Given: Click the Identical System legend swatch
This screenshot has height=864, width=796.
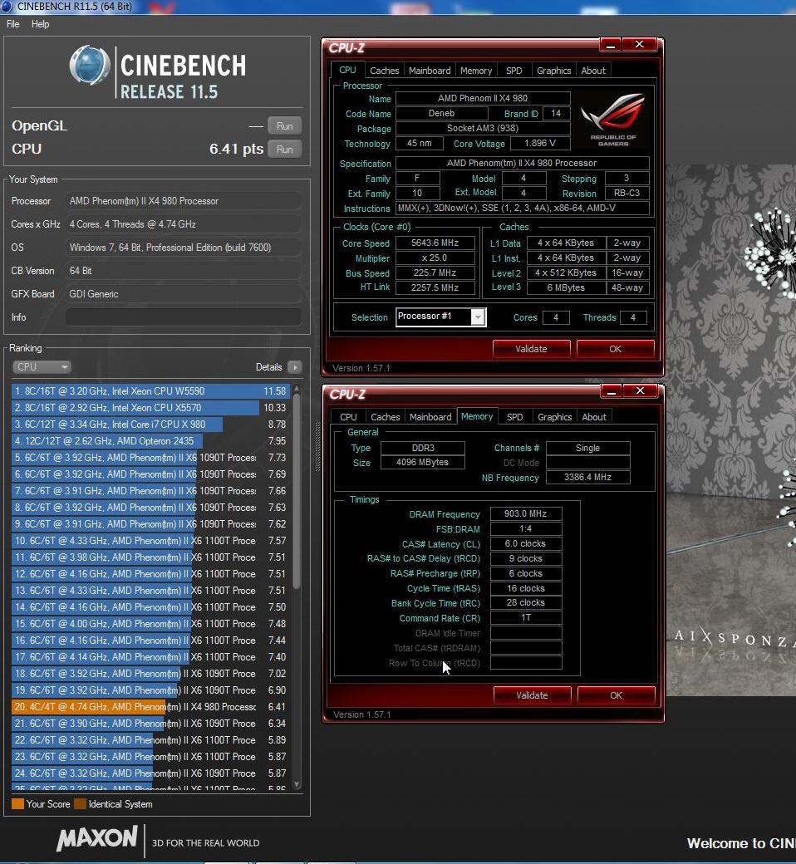Looking at the screenshot, I should coord(80,804).
